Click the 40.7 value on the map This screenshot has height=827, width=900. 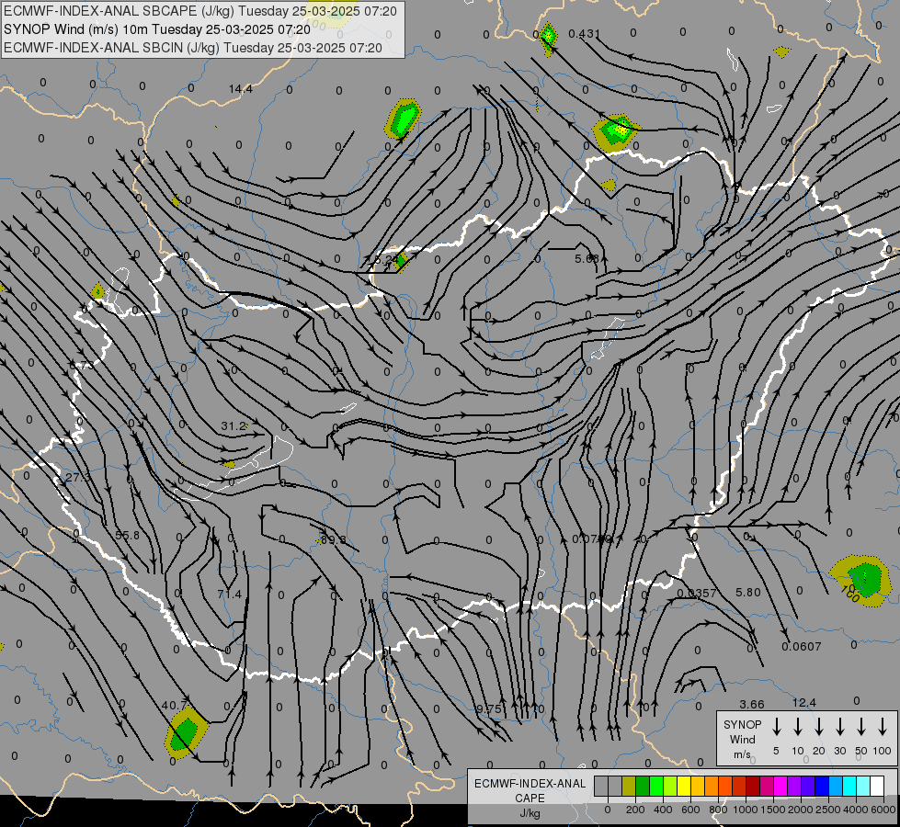[x=174, y=706]
